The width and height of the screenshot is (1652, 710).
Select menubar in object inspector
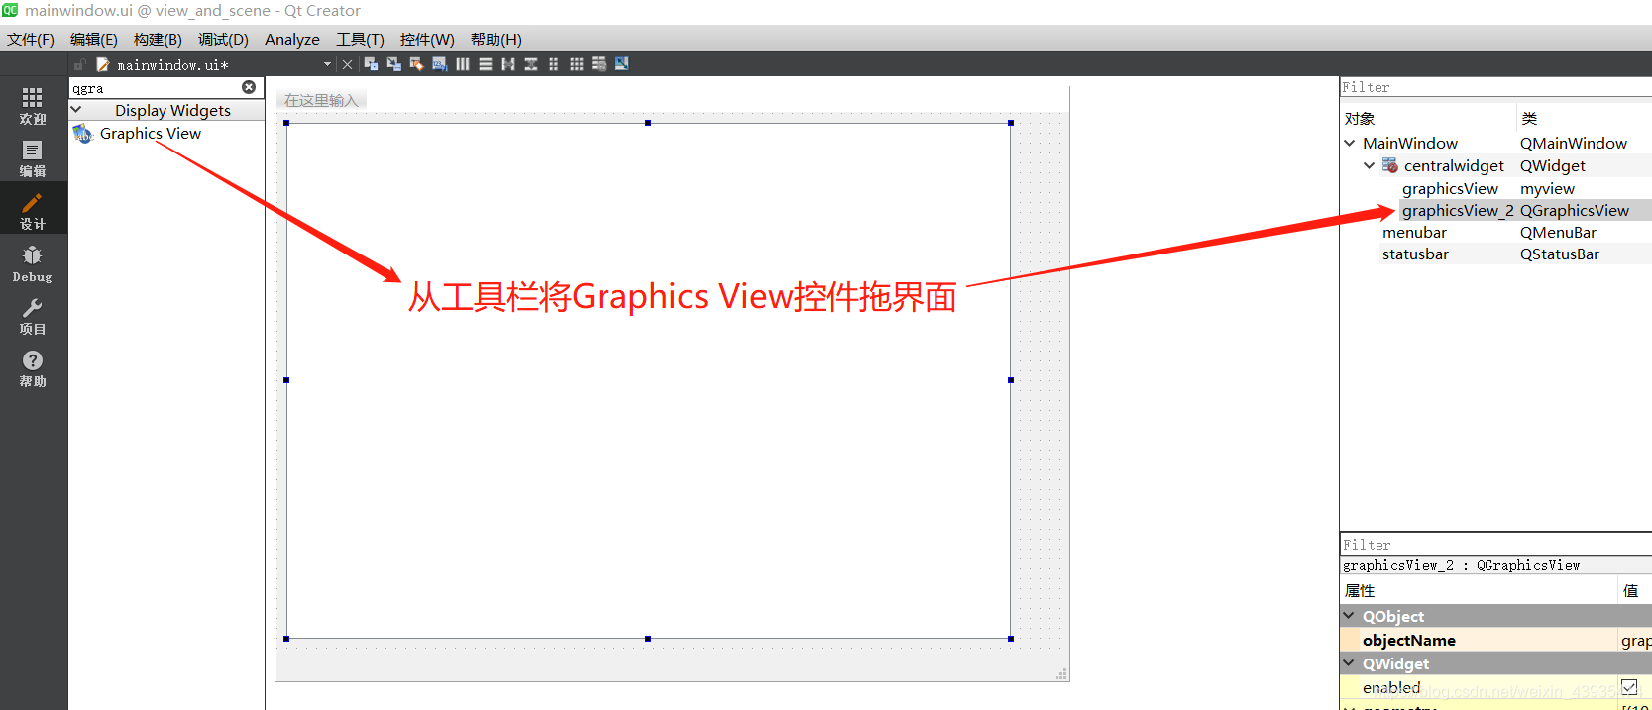[1414, 232]
